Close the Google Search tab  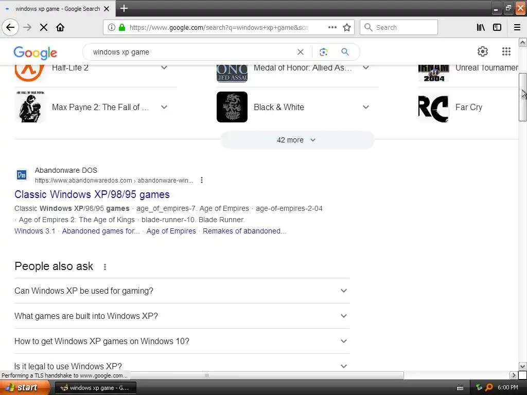click(107, 9)
